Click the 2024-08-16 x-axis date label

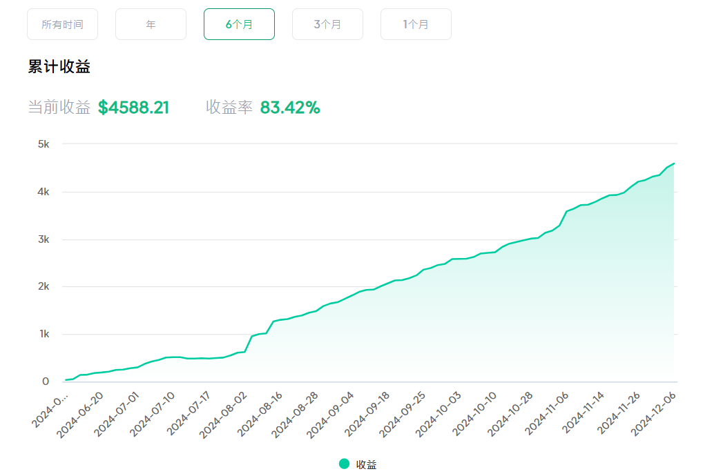coord(260,415)
